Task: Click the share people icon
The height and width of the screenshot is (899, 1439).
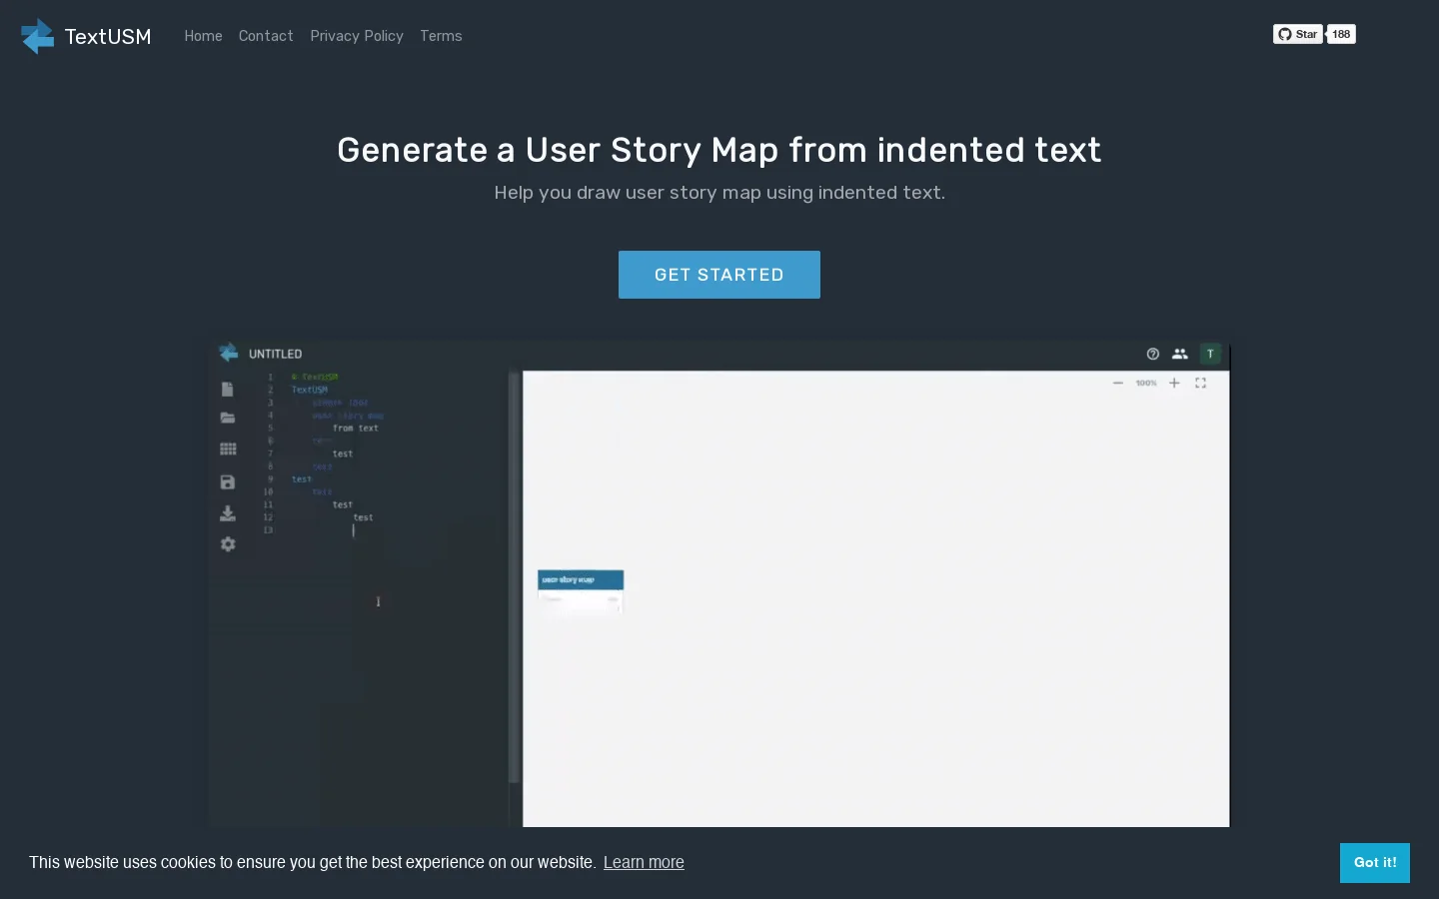Action: coord(1180,354)
